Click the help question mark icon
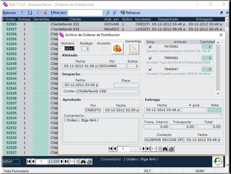 coord(22,13)
